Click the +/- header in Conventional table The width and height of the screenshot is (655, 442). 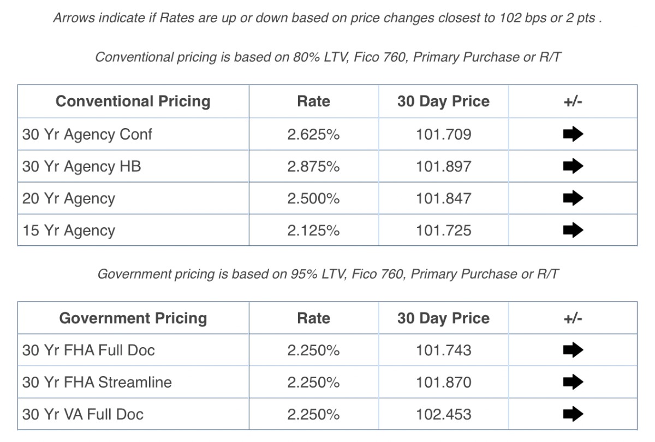pyautogui.click(x=573, y=101)
